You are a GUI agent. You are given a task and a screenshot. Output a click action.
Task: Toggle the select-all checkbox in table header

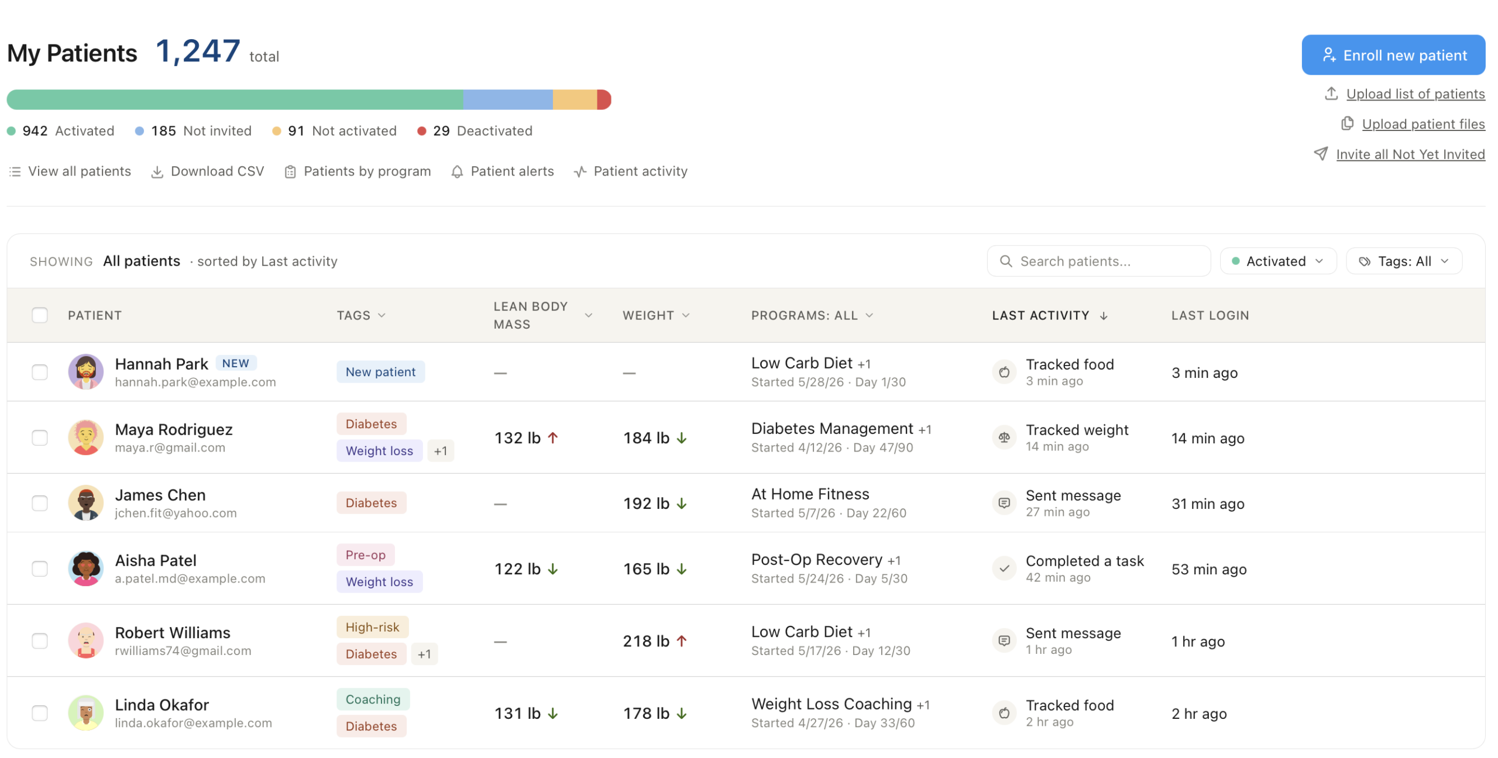[40, 315]
